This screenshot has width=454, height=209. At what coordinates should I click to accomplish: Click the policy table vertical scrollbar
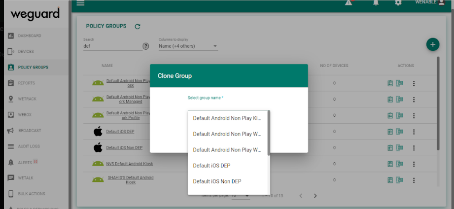pyautogui.click(x=438, y=103)
